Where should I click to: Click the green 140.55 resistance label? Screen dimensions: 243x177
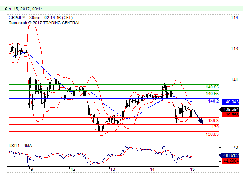coord(212,94)
